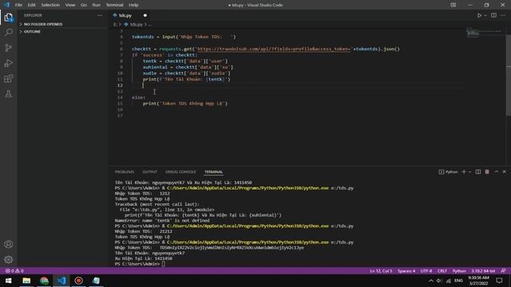511x287 pixels.
Task: Open the Explorer view in activity bar
Action: click(x=9, y=18)
